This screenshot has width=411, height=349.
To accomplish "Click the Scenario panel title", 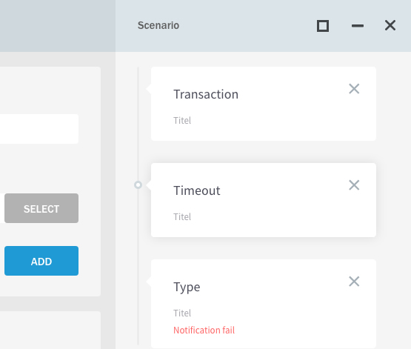I will point(158,25).
